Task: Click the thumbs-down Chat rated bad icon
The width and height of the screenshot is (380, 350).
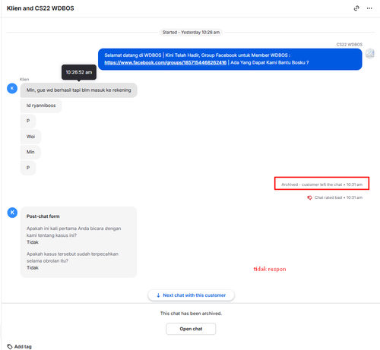Action: pyautogui.click(x=309, y=197)
